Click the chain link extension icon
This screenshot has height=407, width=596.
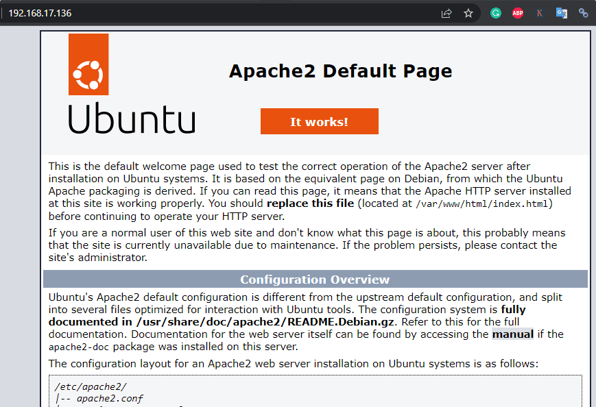tap(584, 13)
